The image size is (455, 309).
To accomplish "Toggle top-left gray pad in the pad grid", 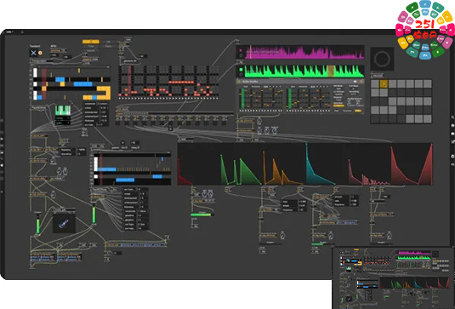I will [x=375, y=84].
